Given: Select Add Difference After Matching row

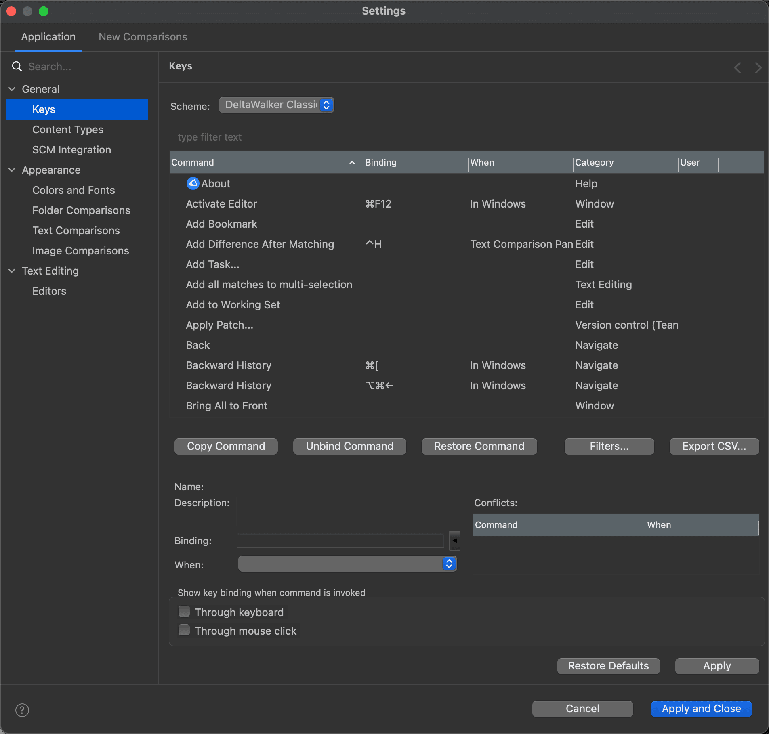Looking at the screenshot, I should (466, 244).
